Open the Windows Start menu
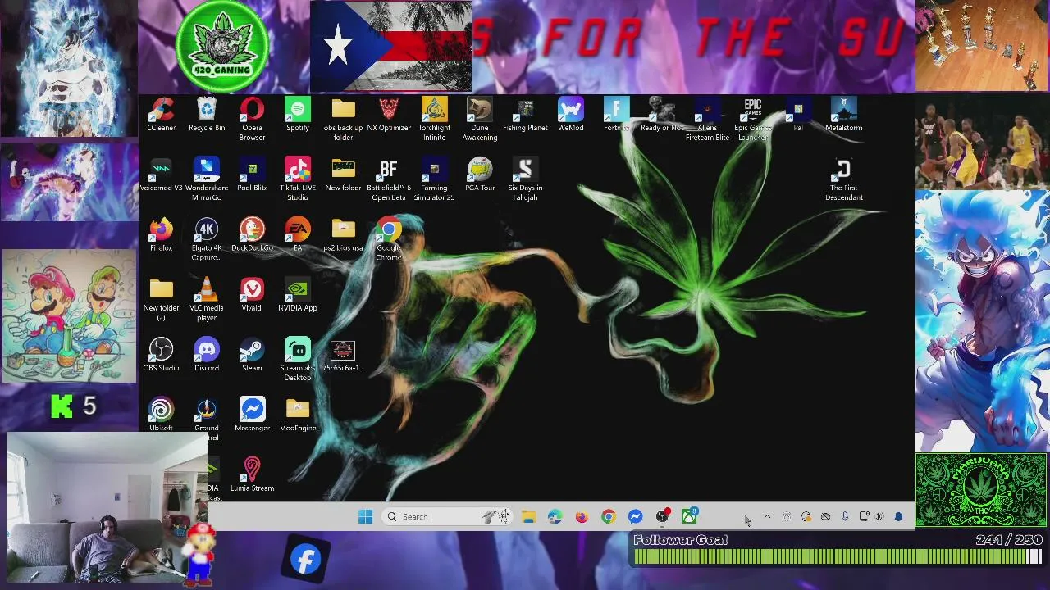The image size is (1050, 590). click(365, 516)
